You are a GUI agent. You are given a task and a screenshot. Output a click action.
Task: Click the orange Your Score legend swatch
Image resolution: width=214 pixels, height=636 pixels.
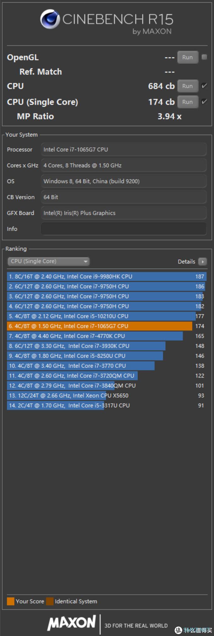tap(11, 601)
